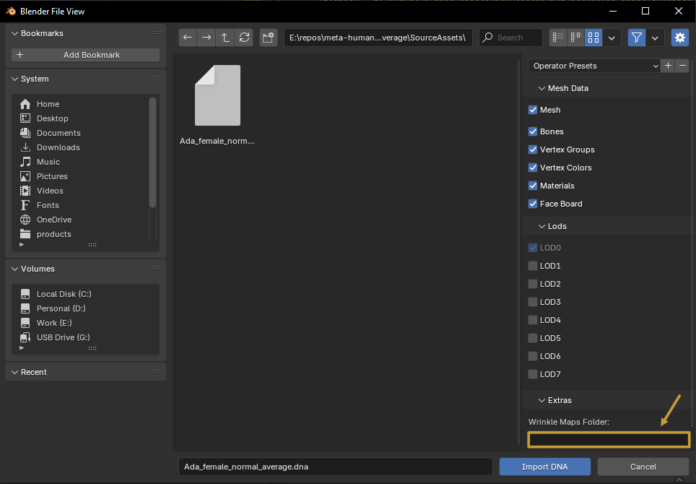Add a new operator preset

tap(669, 66)
